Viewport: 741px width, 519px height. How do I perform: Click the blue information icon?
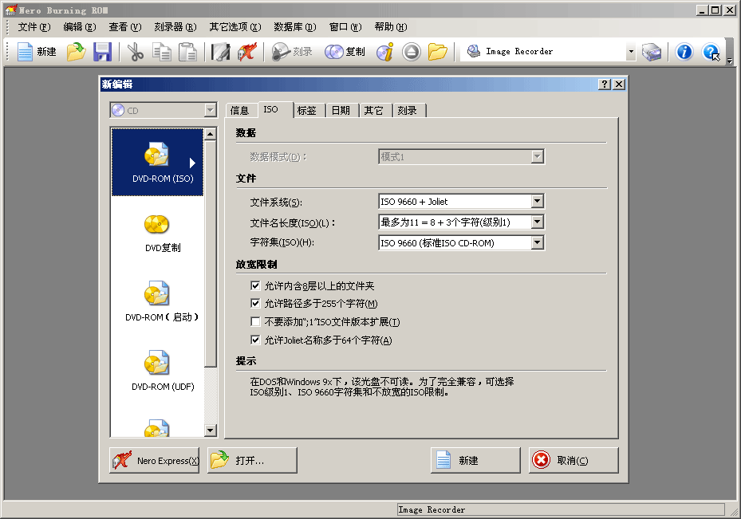tap(684, 52)
